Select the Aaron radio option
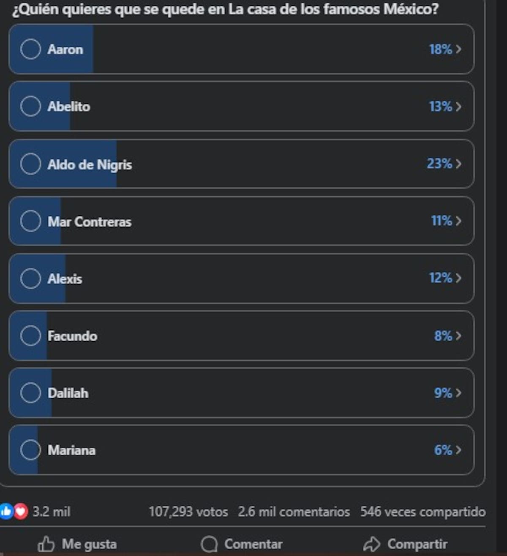Image resolution: width=507 pixels, height=556 pixels. [30, 49]
